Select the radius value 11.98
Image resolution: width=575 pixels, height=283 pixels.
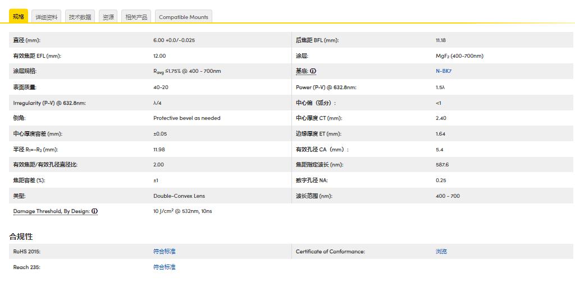(159, 150)
